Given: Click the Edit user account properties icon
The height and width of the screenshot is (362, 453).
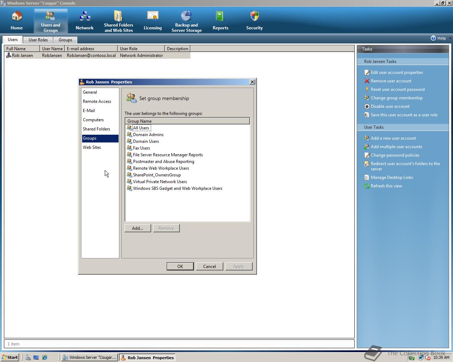Looking at the screenshot, I should tap(367, 72).
